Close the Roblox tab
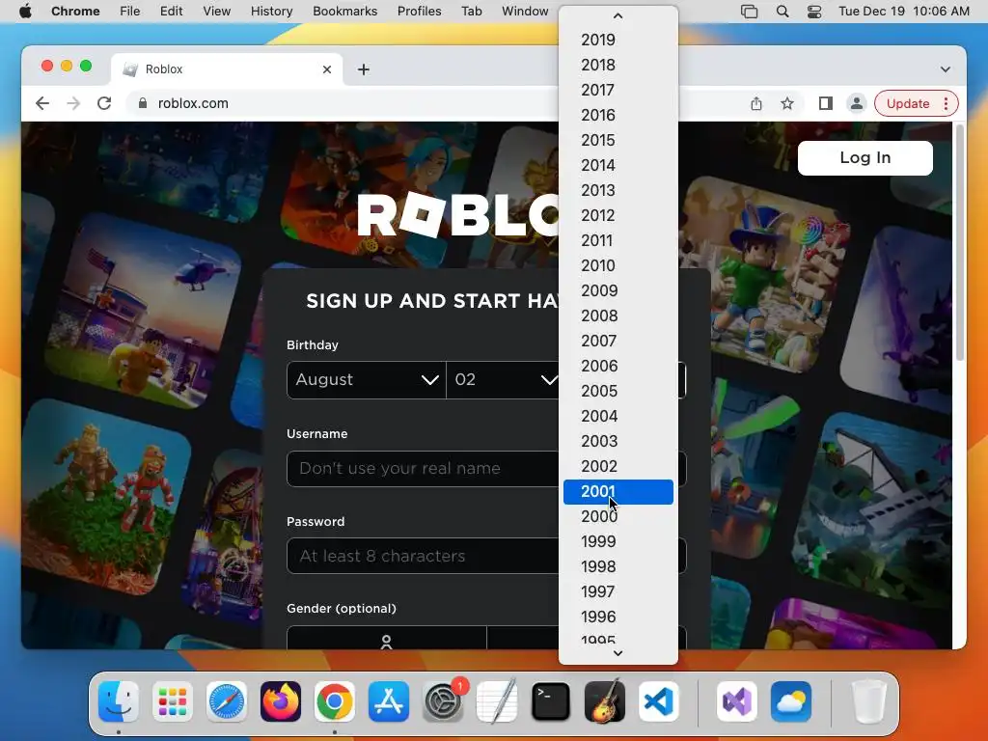 point(327,69)
